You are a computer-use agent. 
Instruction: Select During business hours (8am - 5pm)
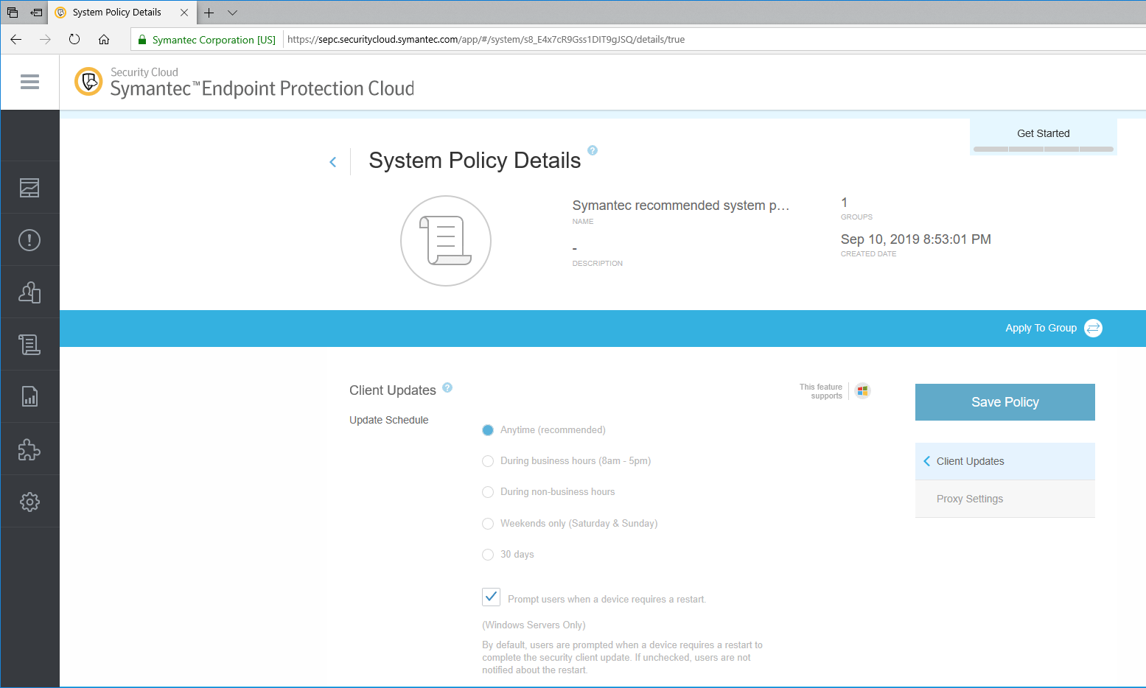click(488, 461)
